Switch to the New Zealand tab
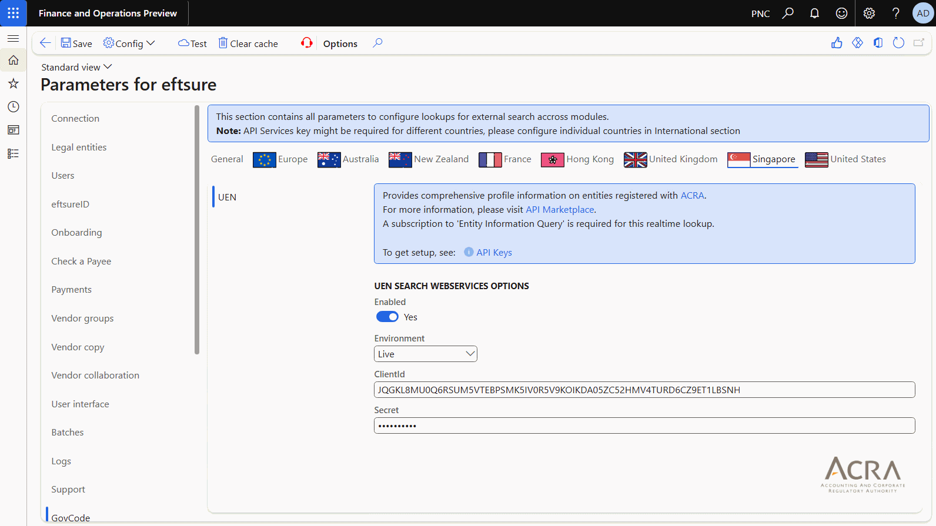 (x=429, y=159)
